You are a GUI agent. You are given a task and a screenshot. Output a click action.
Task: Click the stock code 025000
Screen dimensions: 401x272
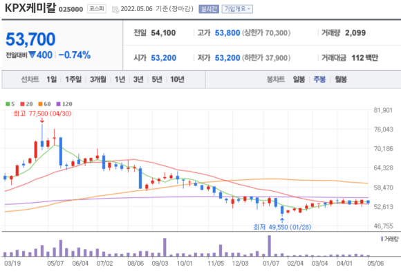click(x=71, y=9)
